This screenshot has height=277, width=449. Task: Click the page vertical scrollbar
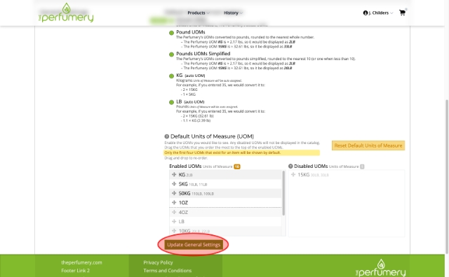pyautogui.click(x=447, y=176)
